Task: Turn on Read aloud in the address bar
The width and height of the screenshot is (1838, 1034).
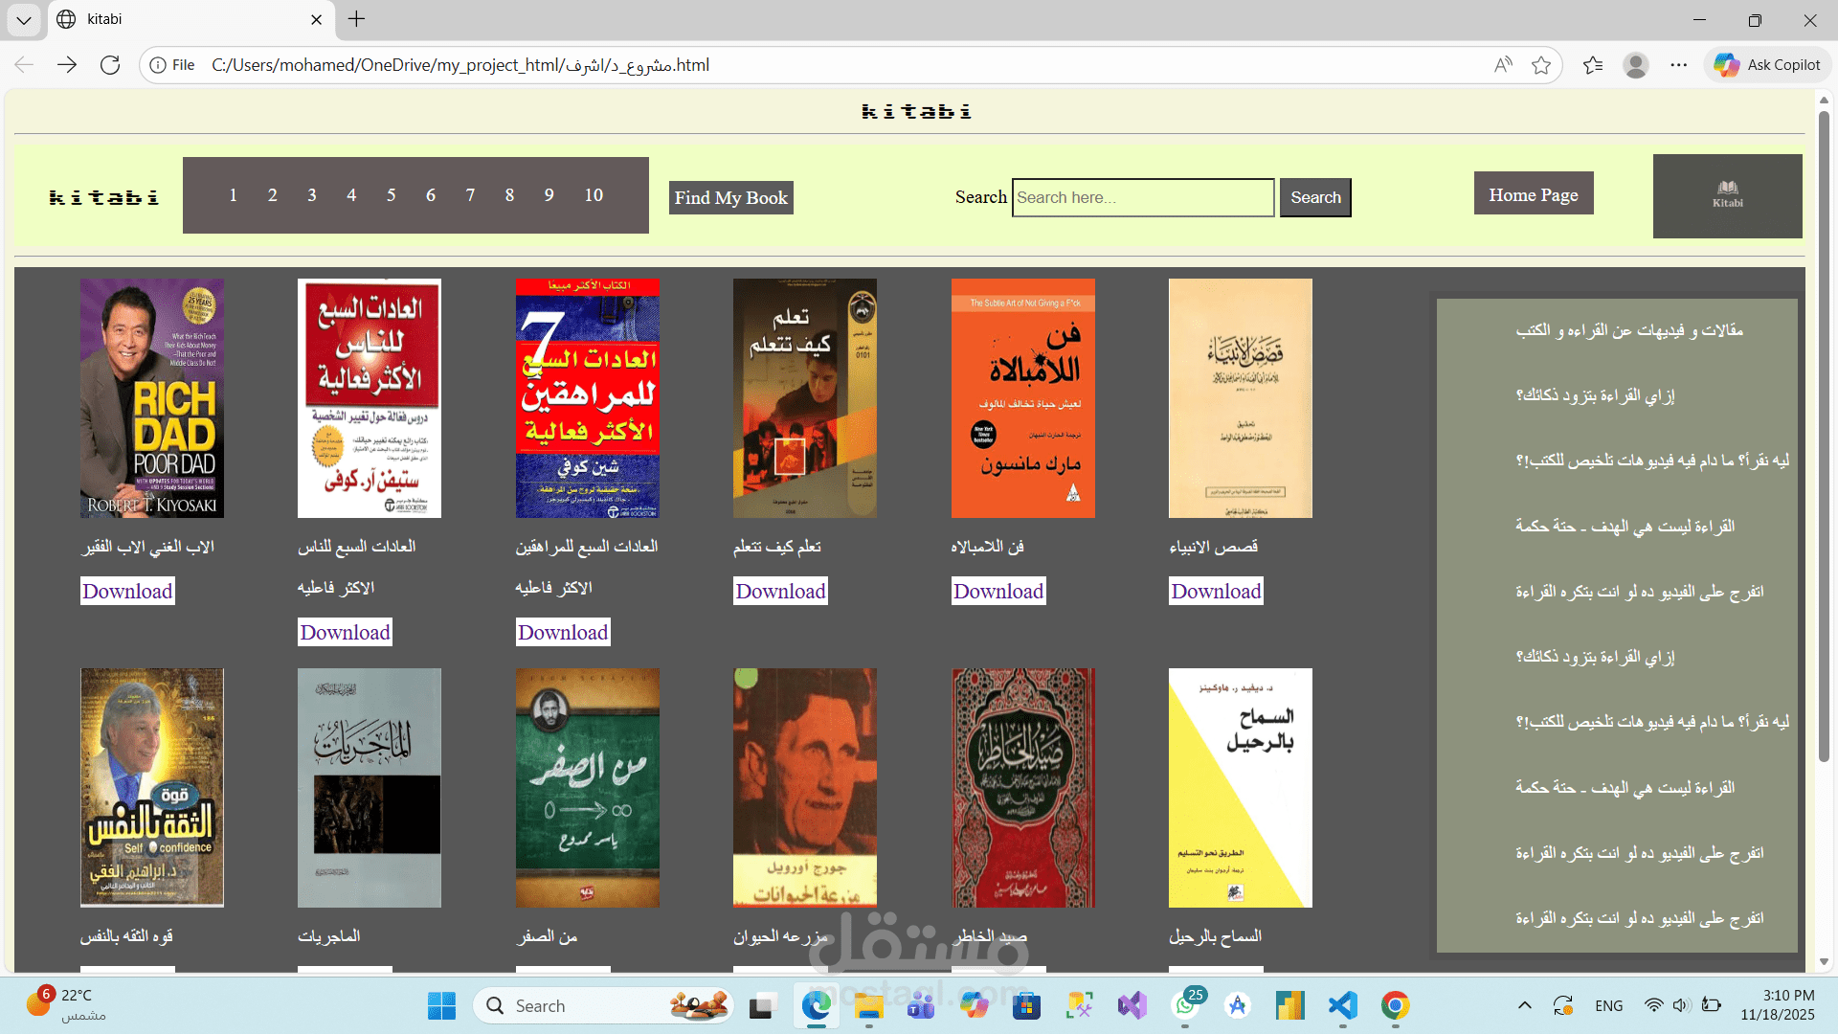Action: (1503, 65)
